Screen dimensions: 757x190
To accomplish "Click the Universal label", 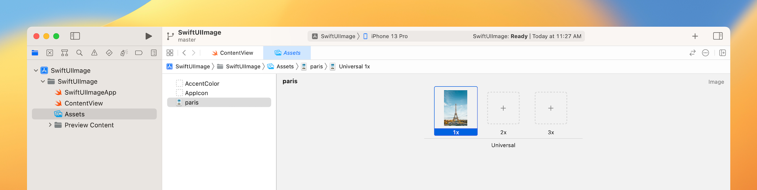I will coord(503,145).
